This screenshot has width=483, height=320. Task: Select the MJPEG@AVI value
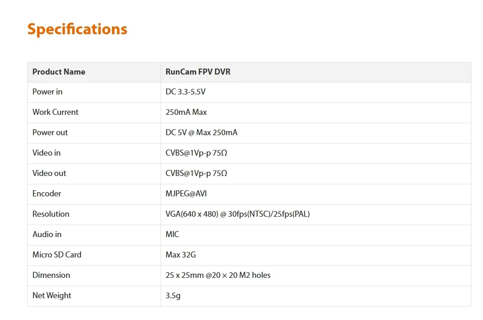coord(186,194)
